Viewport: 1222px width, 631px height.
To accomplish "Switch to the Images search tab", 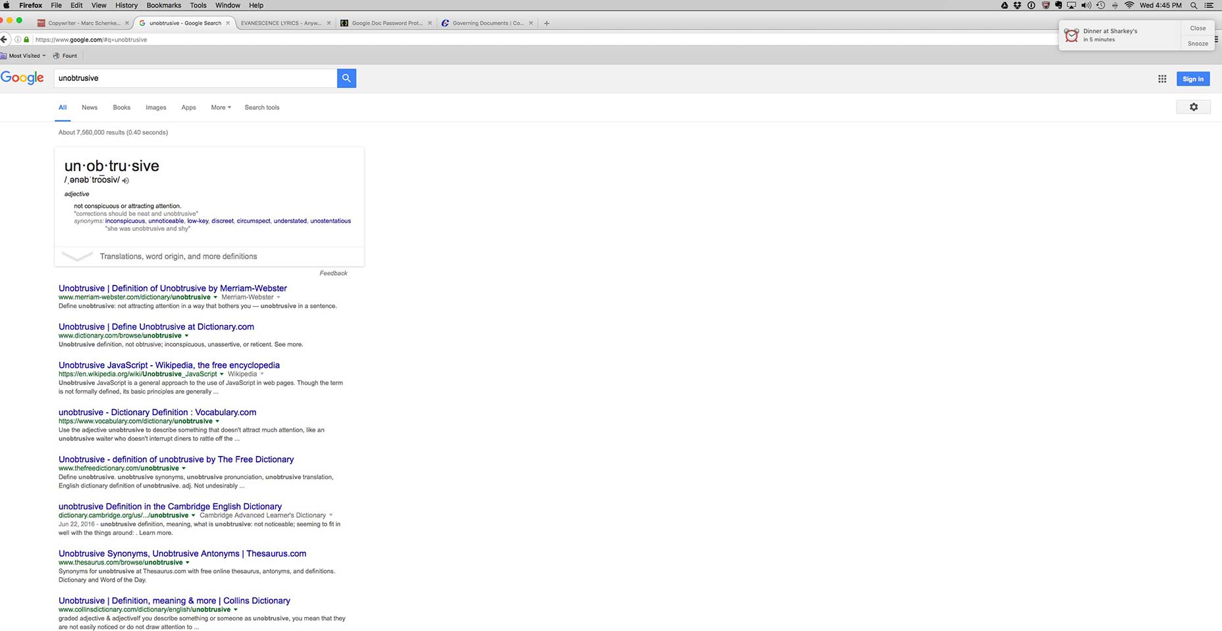I will [x=156, y=107].
